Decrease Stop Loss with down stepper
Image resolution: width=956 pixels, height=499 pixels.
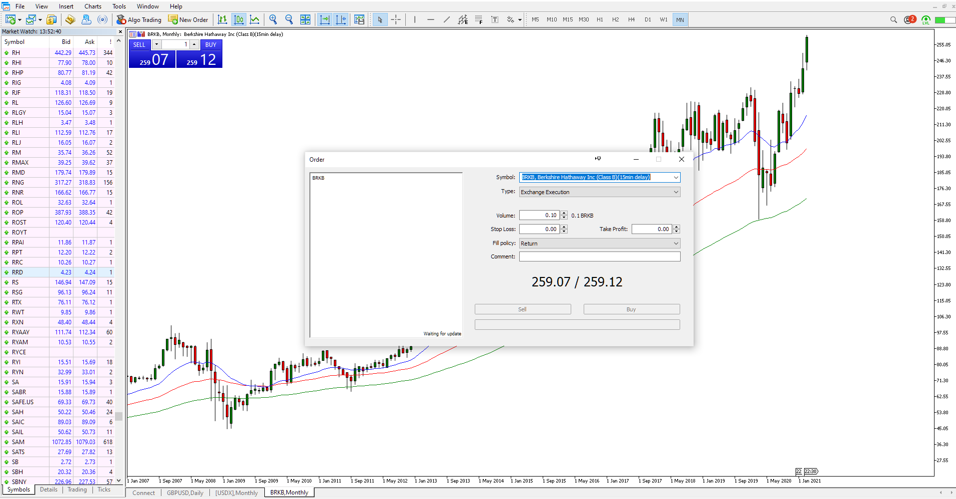(x=564, y=232)
